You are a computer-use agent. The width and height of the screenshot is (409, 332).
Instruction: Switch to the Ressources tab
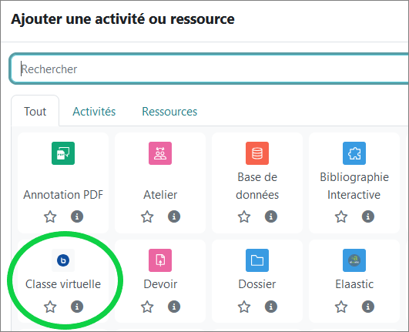pos(169,112)
